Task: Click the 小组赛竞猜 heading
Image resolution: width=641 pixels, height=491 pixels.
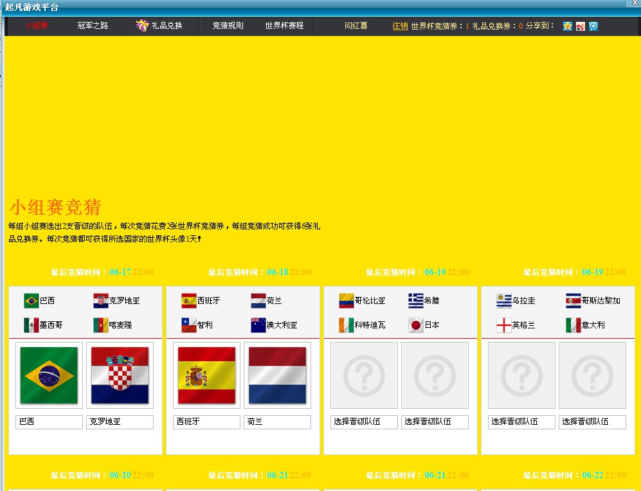Action: (55, 207)
